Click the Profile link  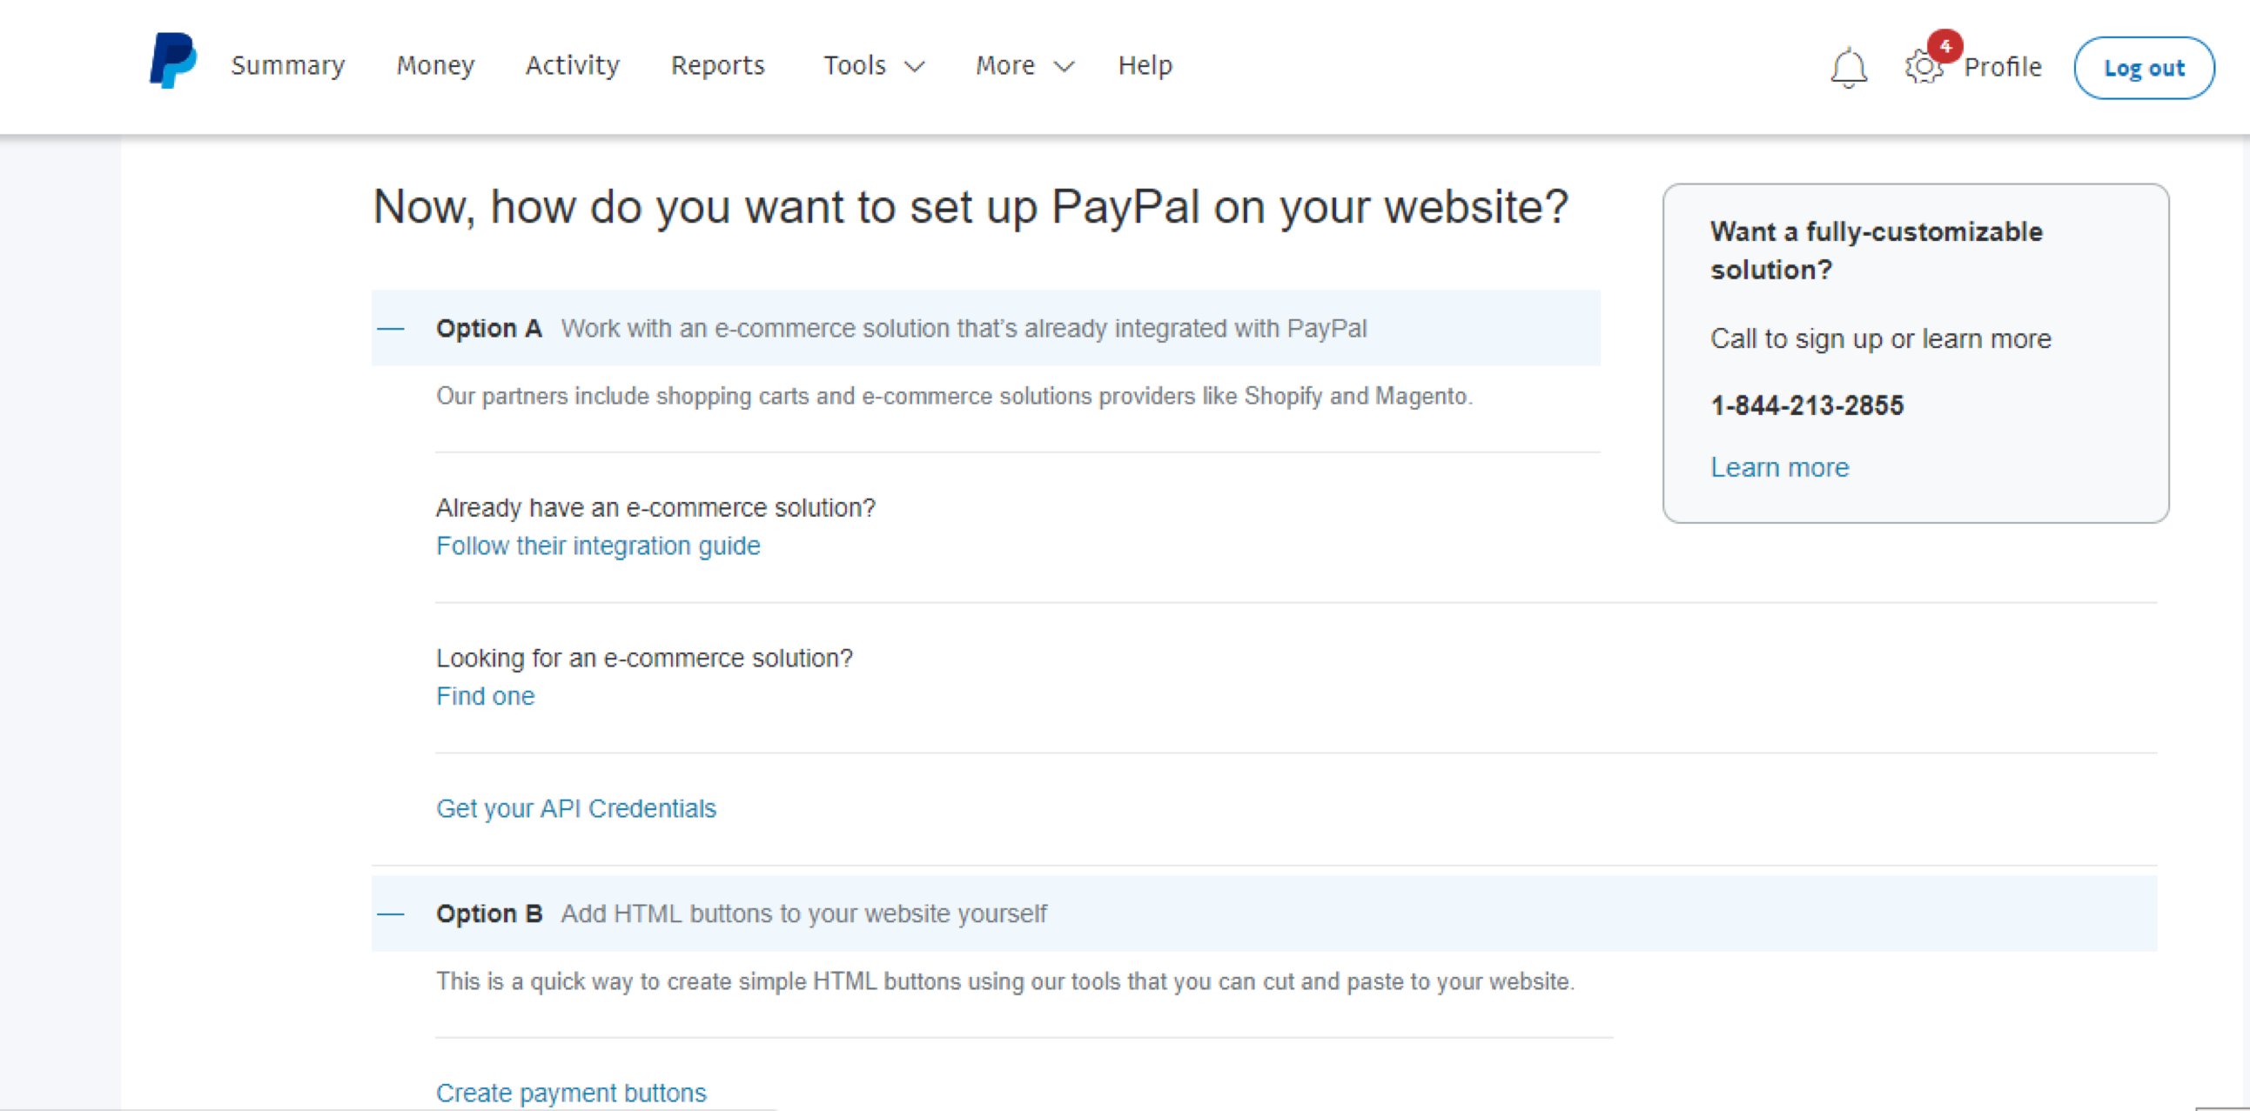[x=2002, y=67]
